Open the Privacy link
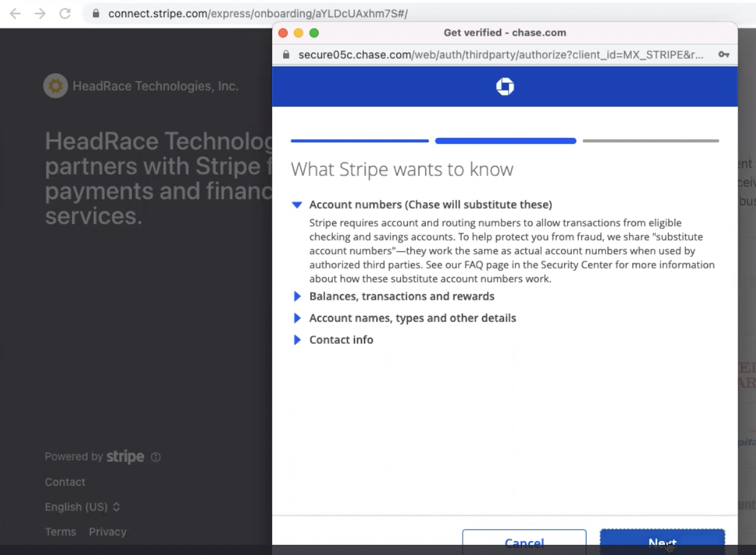 click(108, 532)
